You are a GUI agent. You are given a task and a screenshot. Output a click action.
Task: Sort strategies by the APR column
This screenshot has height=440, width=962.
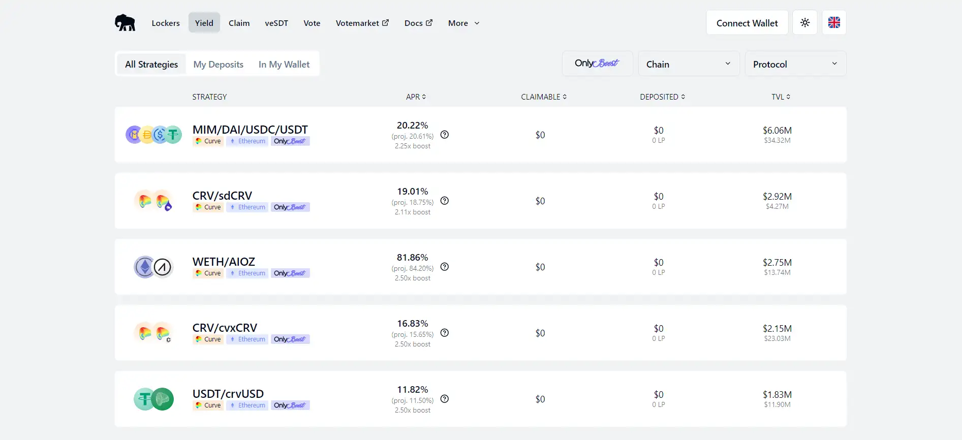tap(416, 97)
